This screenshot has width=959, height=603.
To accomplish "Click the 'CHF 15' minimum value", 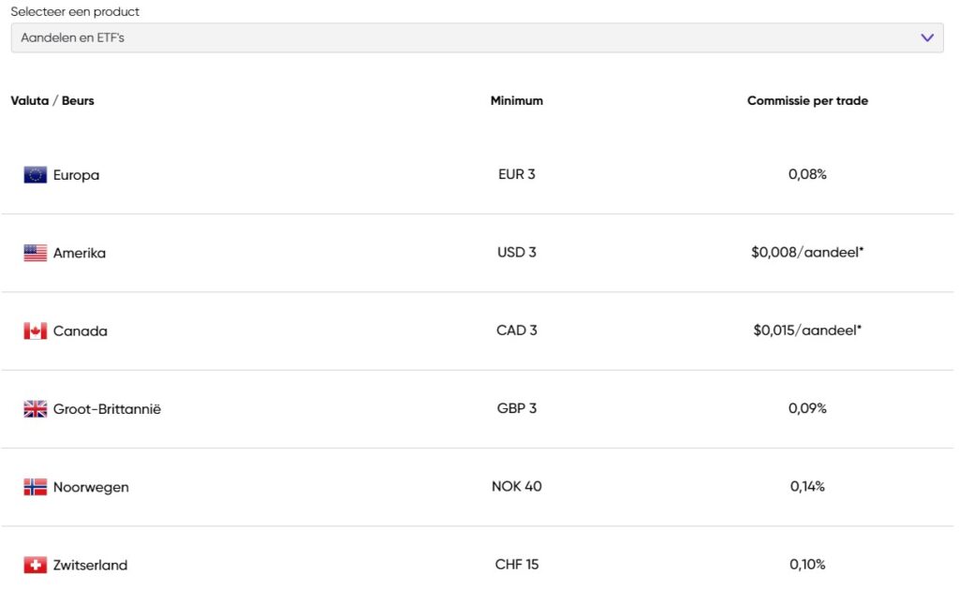I will [516, 565].
